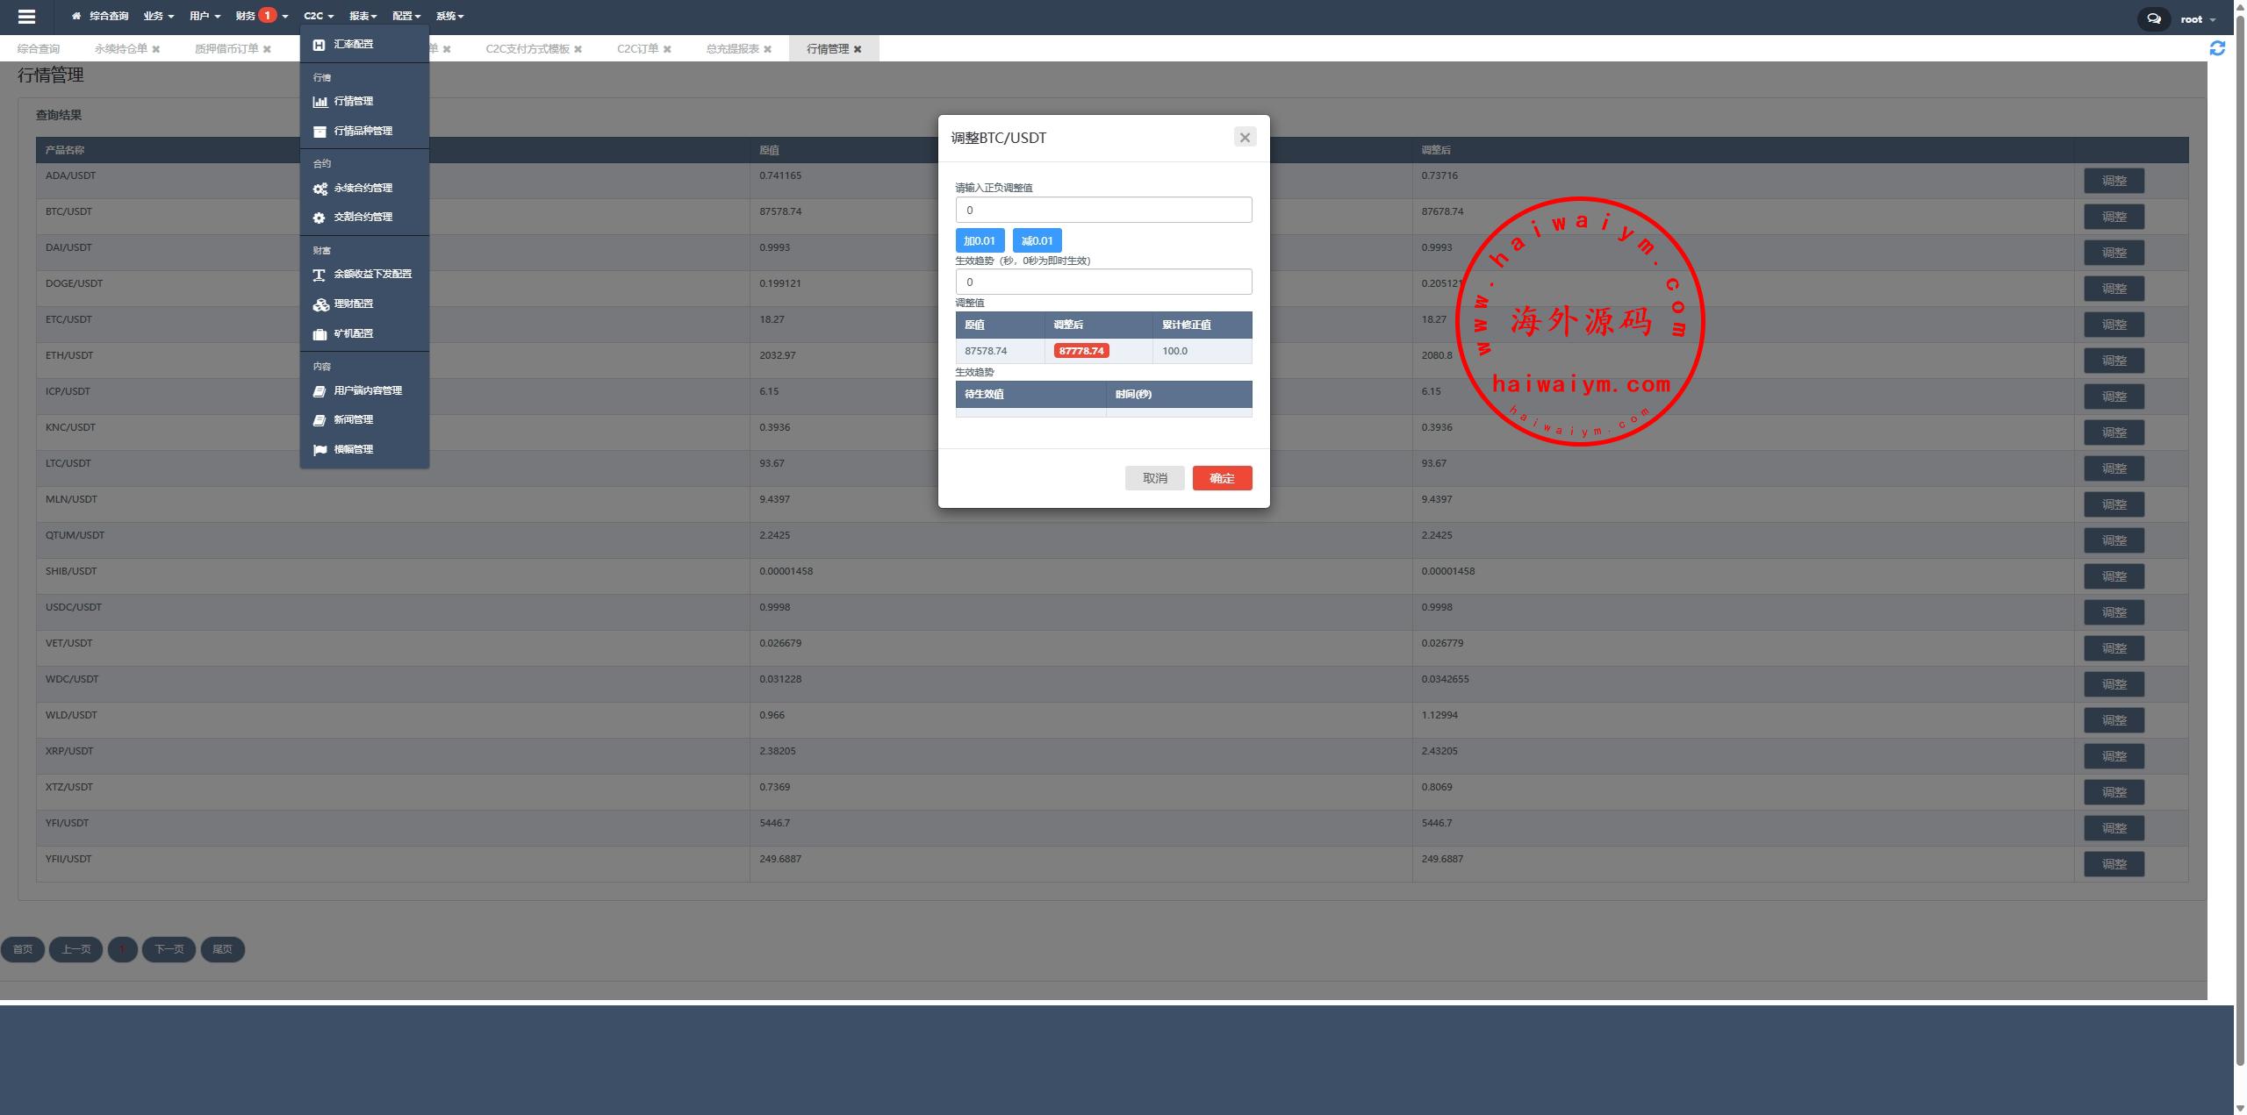Screen dimensions: 2247x1115
Task: Go to 下一页 in pagination
Action: pos(169,949)
